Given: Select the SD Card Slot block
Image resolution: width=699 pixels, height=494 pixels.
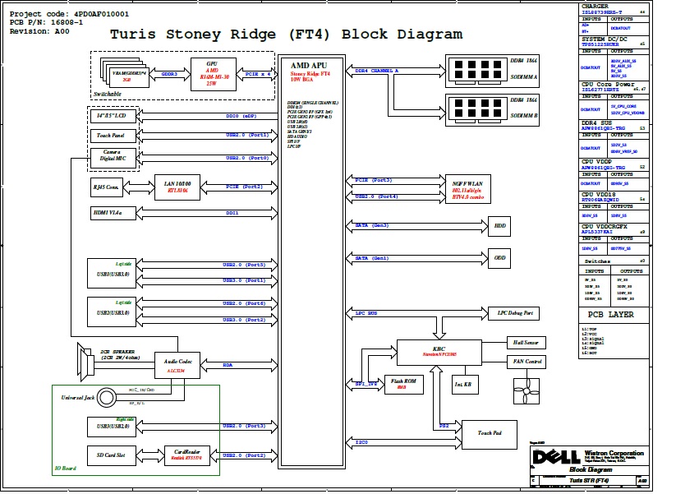Looking at the screenshot, I should click(x=112, y=455).
